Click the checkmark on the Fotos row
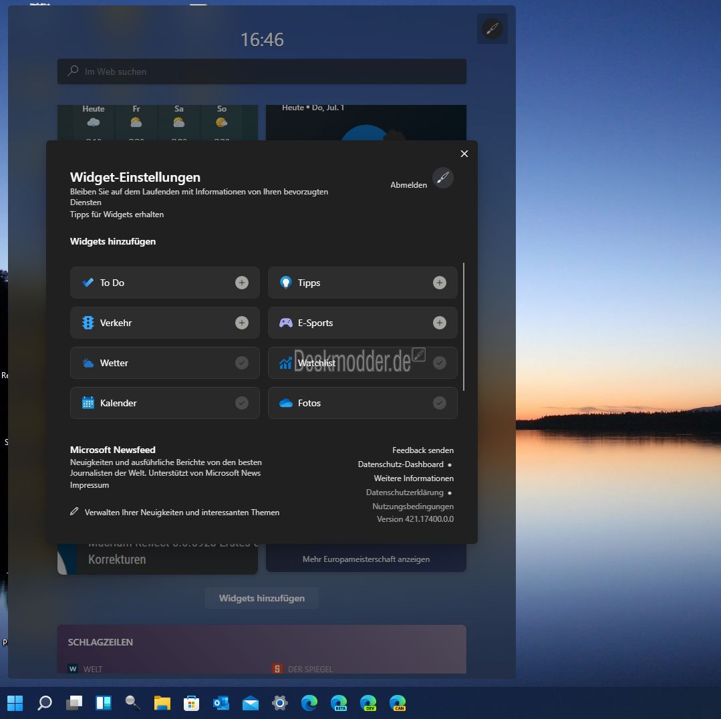The height and width of the screenshot is (719, 721). [x=440, y=403]
